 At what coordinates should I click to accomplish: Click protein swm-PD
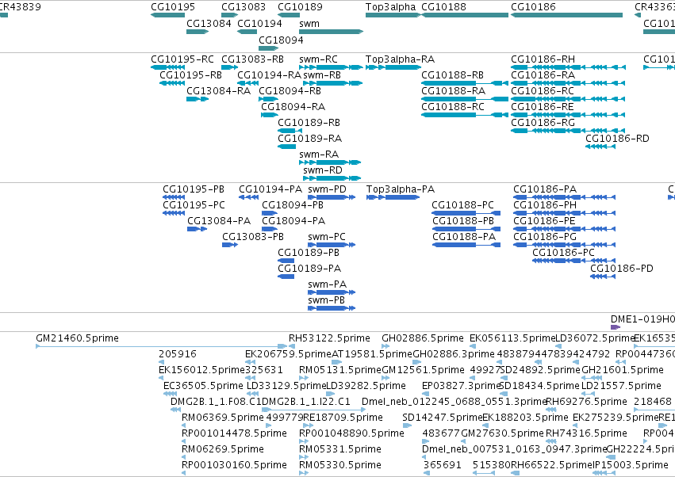pos(332,197)
